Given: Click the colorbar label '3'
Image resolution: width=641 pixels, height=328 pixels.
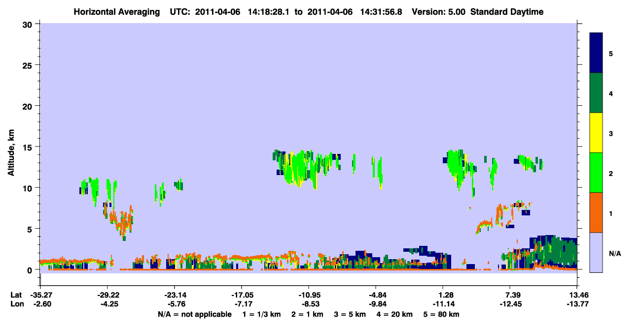Looking at the screenshot, I should coord(610,133).
